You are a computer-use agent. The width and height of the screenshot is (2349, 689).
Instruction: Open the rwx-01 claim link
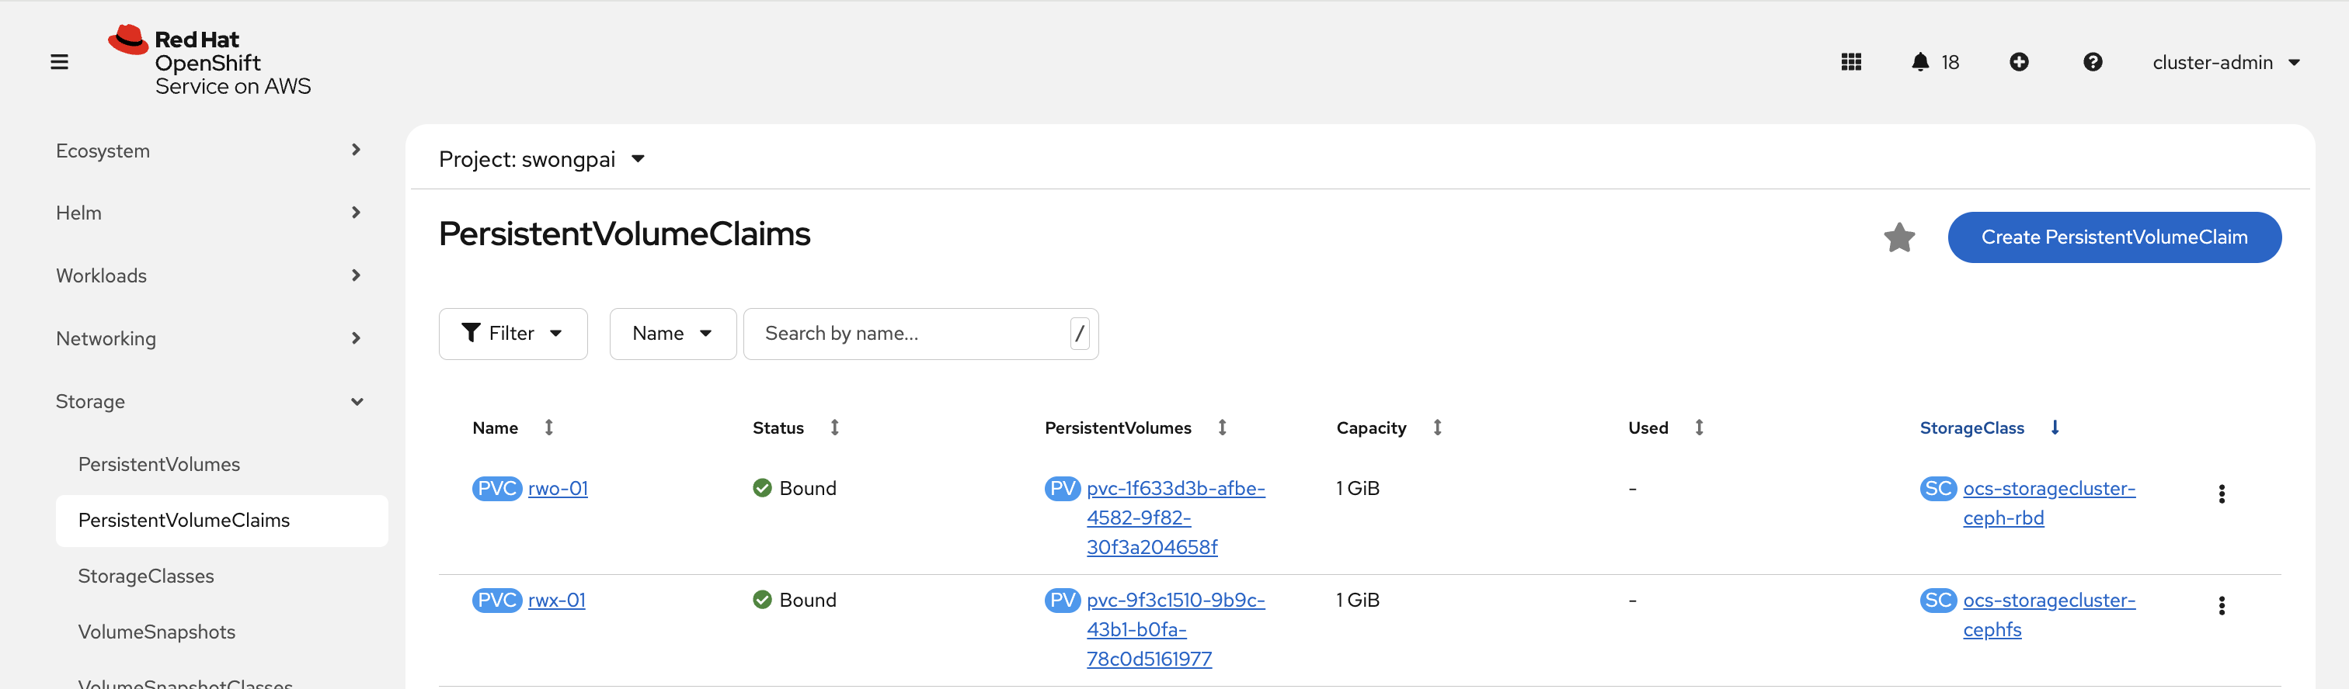[556, 601]
